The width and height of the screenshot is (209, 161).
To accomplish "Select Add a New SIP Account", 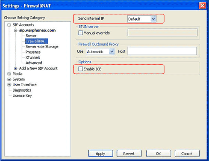I will 38,69.
